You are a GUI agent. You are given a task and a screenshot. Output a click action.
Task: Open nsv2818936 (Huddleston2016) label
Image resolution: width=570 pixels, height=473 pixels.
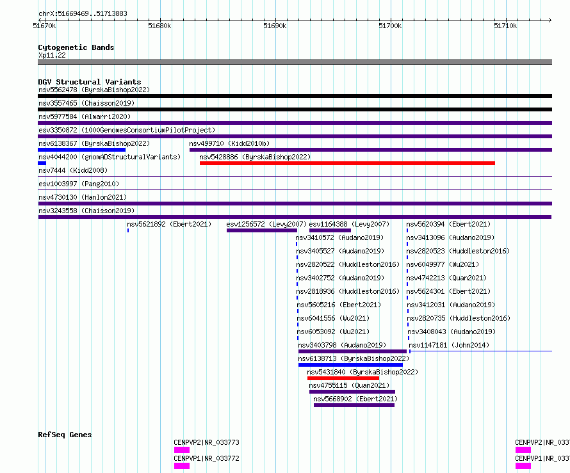348,291
